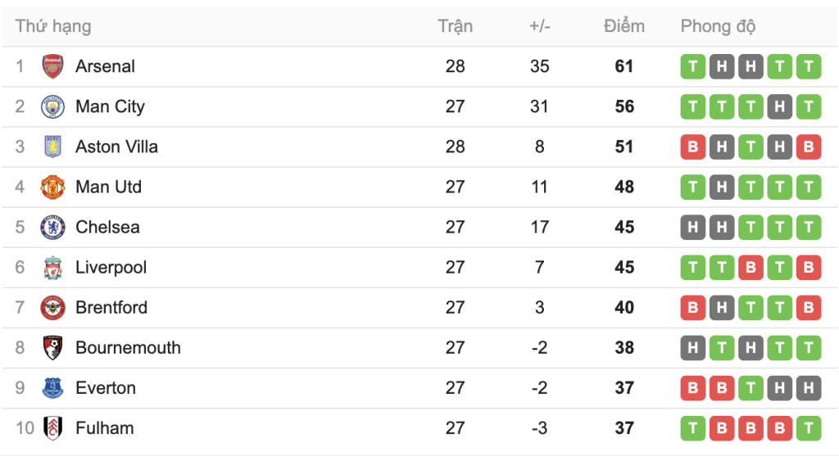The width and height of the screenshot is (839, 456).
Task: Open the Arsenal team link
Action: (105, 66)
